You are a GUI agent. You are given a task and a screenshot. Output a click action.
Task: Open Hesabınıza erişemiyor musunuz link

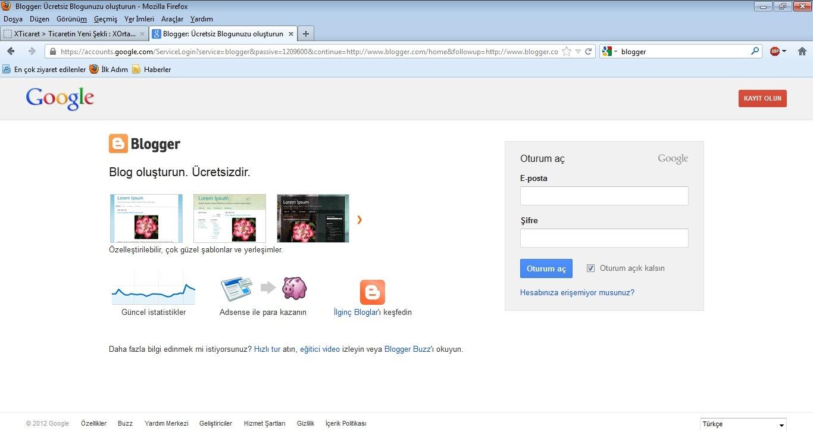click(577, 292)
